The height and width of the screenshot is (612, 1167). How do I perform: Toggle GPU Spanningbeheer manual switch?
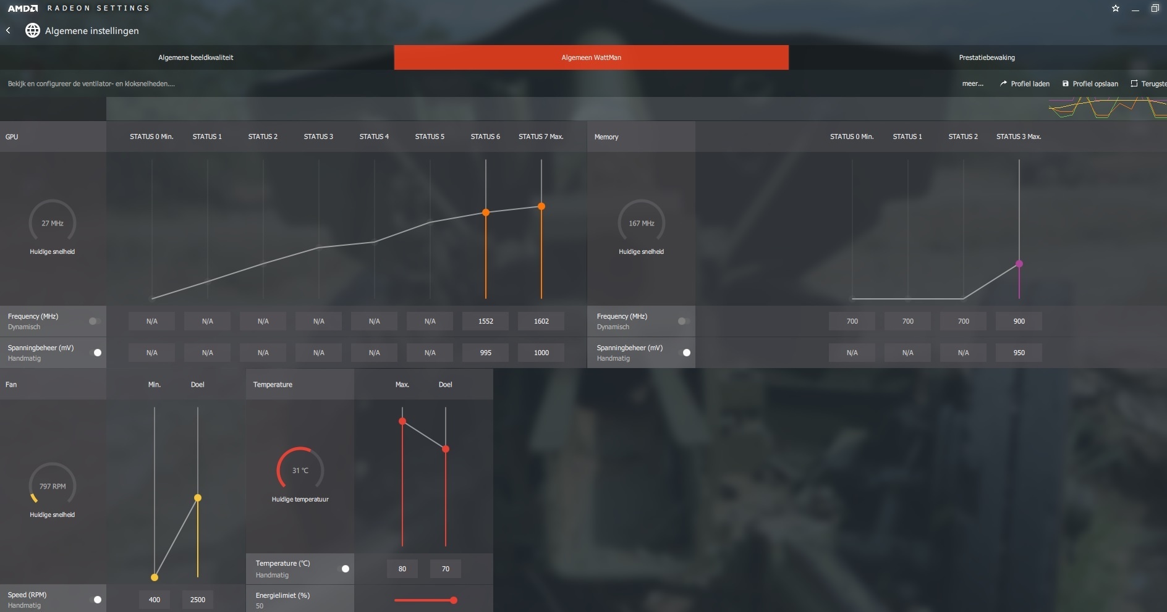(x=95, y=353)
